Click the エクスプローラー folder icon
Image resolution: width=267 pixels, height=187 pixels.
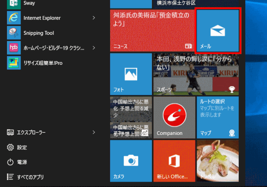tap(10, 132)
